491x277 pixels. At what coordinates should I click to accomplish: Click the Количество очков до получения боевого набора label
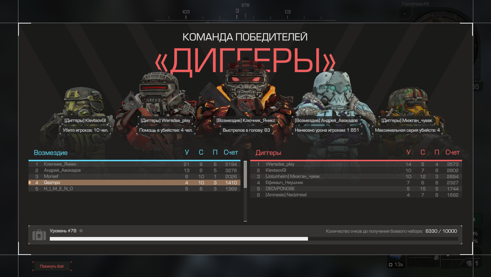(374, 231)
